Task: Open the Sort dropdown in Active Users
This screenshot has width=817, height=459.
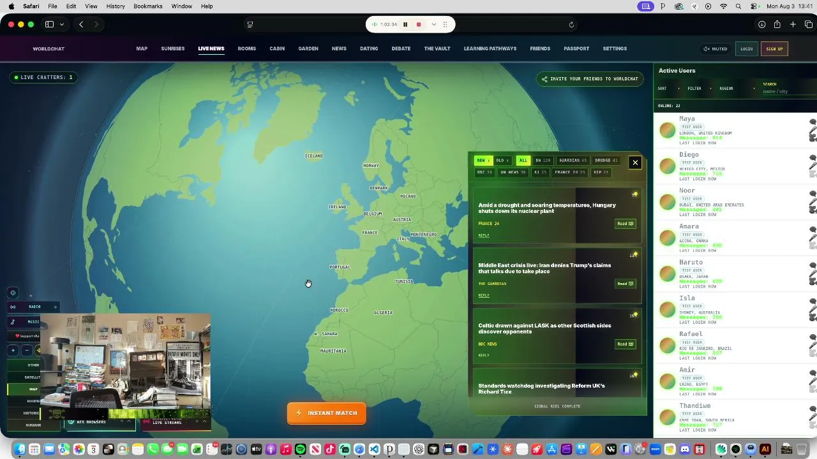Action: pyautogui.click(x=668, y=89)
